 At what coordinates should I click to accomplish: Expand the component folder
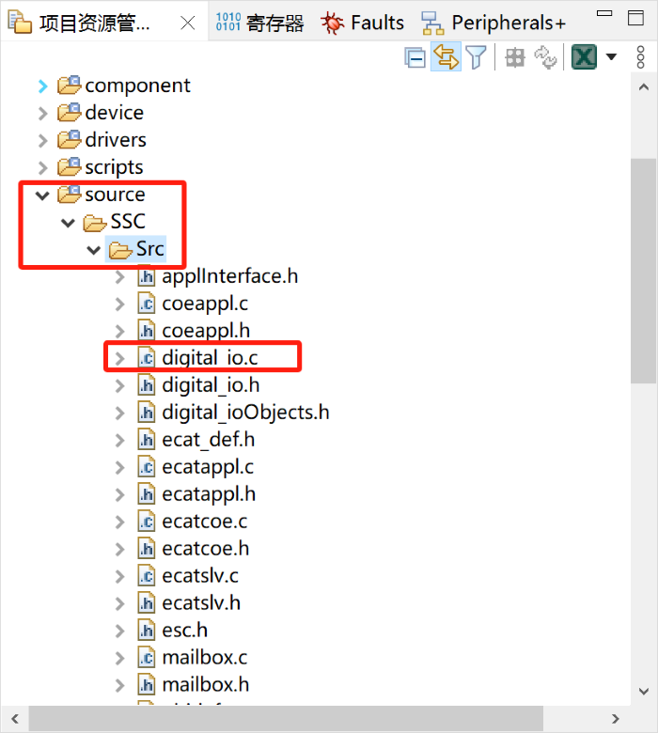(x=42, y=86)
